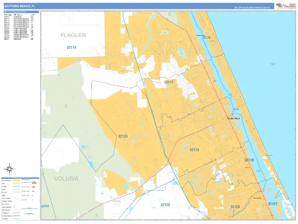Click the yellow legend color swatch
Screen dimensions: 298x224
click(16, 181)
